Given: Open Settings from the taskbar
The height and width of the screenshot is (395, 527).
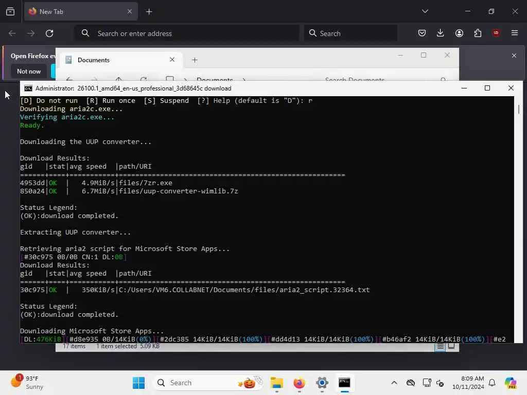Looking at the screenshot, I should click(x=322, y=383).
